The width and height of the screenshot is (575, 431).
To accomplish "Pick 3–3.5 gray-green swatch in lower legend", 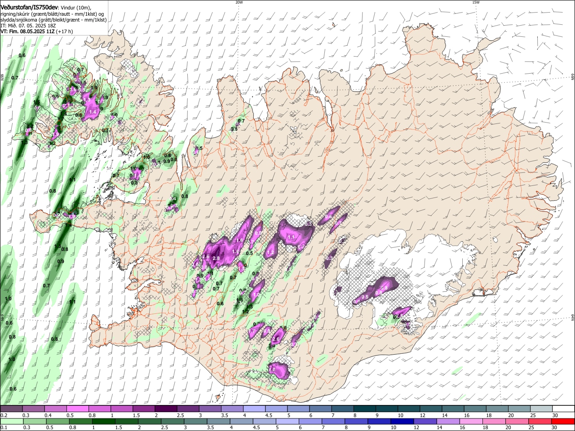I will point(195,421).
